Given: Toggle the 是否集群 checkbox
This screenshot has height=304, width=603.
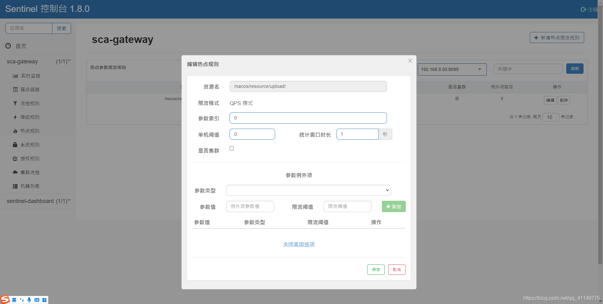Looking at the screenshot, I should coord(232,148).
